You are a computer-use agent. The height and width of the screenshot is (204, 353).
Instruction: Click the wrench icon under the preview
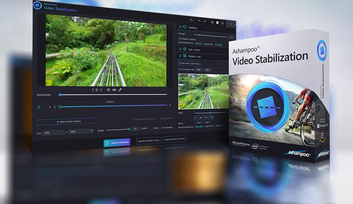tap(120, 90)
